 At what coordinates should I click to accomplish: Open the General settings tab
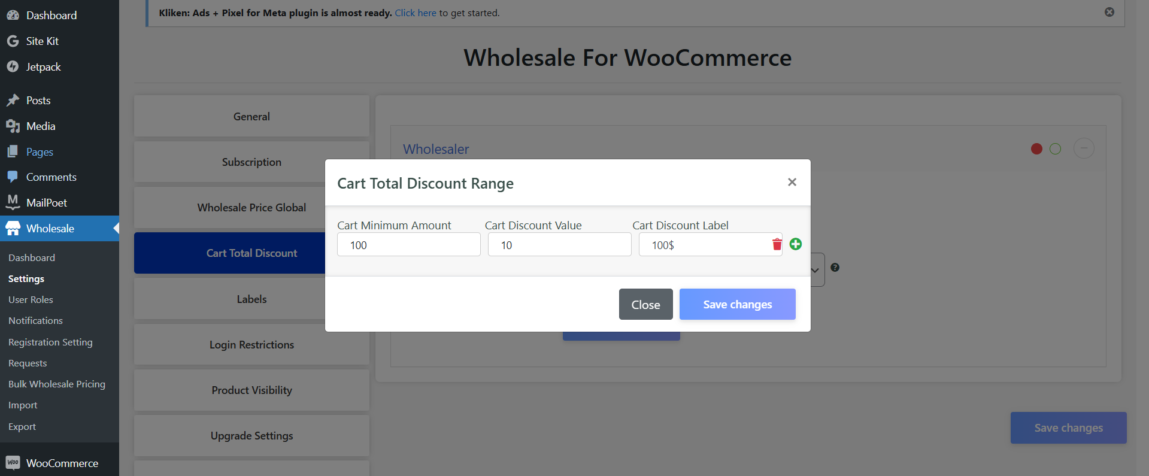tap(251, 116)
